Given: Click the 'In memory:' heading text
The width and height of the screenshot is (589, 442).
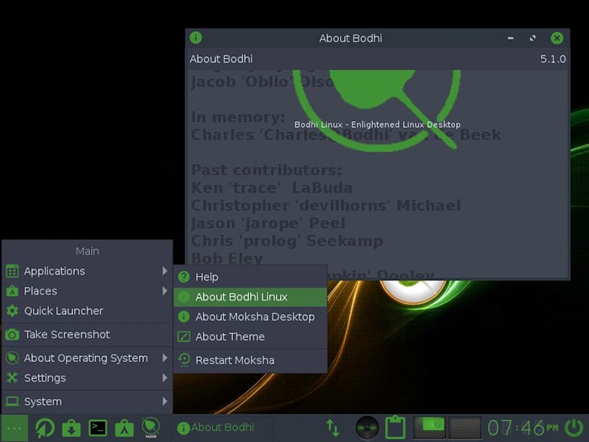Looking at the screenshot, I should 238,117.
